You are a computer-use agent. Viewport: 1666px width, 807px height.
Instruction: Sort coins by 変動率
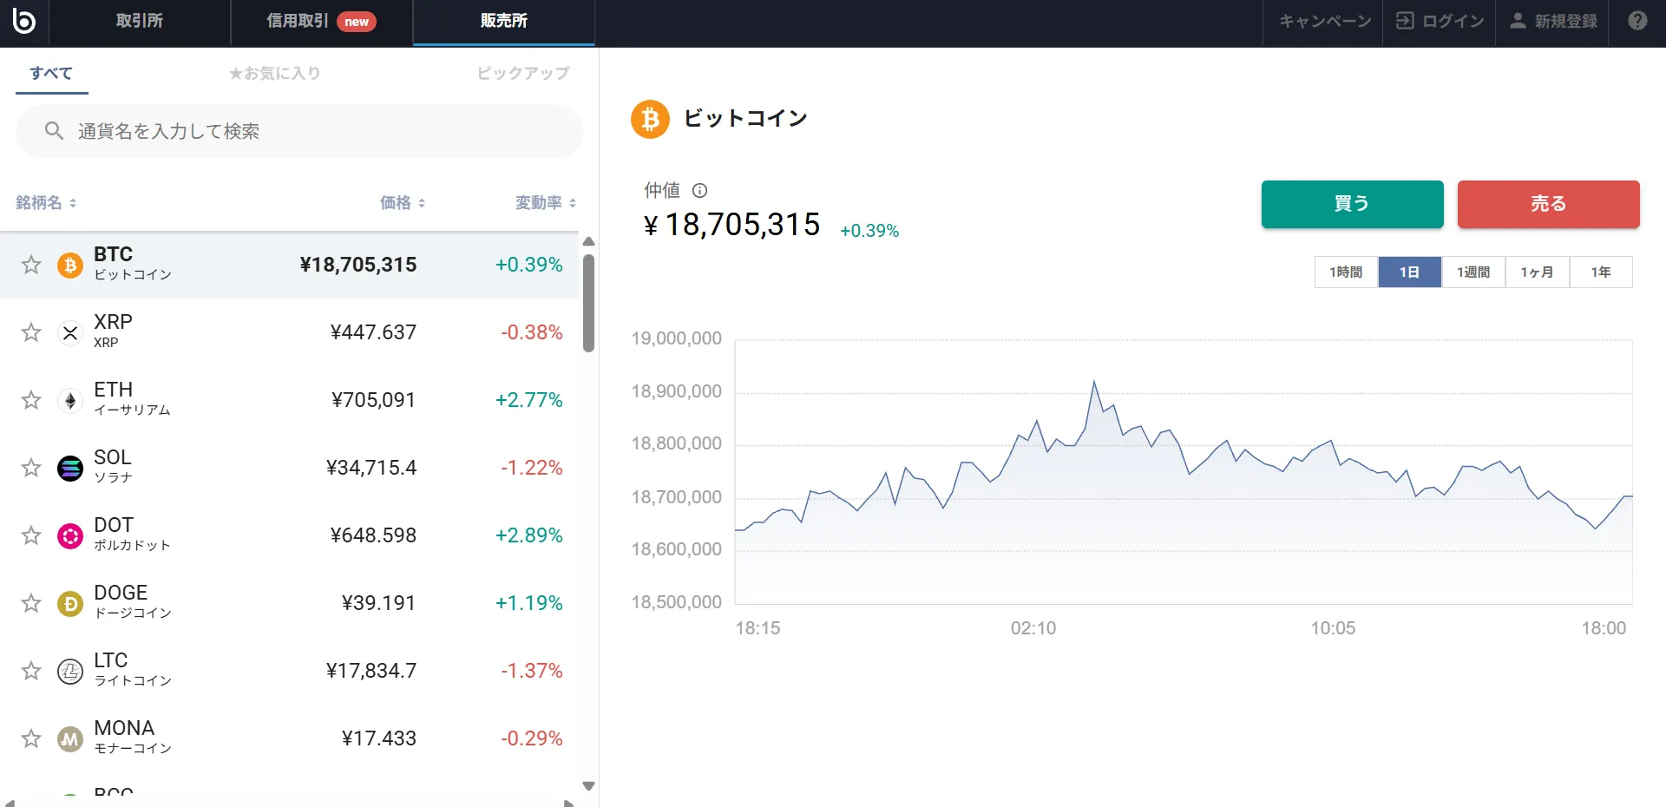(544, 203)
